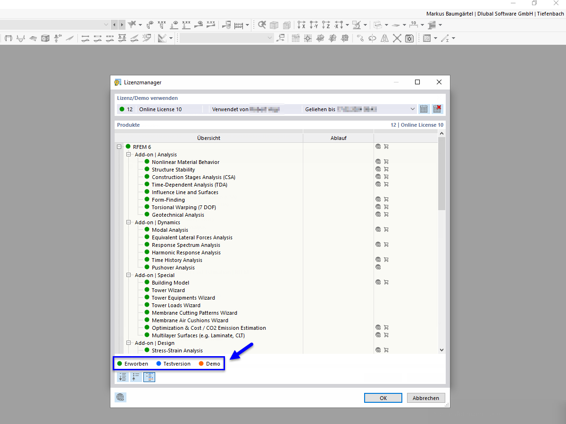Click the Übersicht column header
This screenshot has width=566, height=424.
point(209,138)
